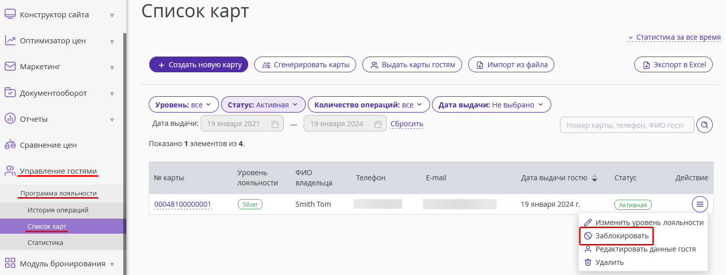Click the person icon for editing guest data
The width and height of the screenshot is (726, 275).
coord(588,249)
